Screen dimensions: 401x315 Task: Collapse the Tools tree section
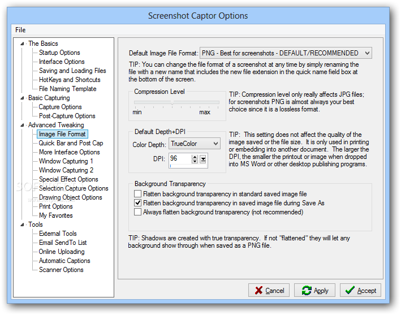tap(22, 225)
